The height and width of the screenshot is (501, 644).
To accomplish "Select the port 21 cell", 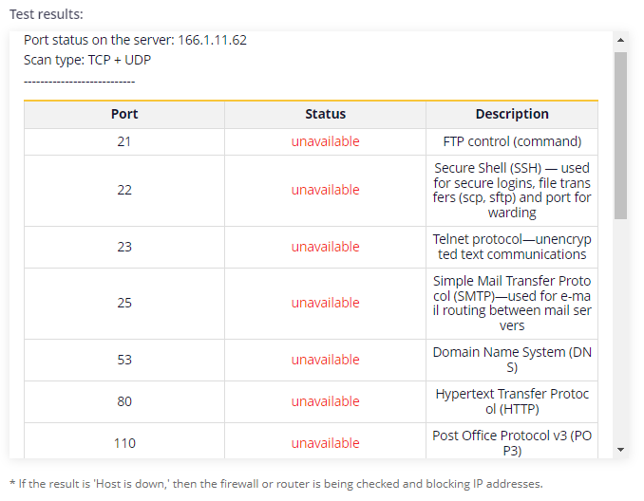I will pos(124,141).
